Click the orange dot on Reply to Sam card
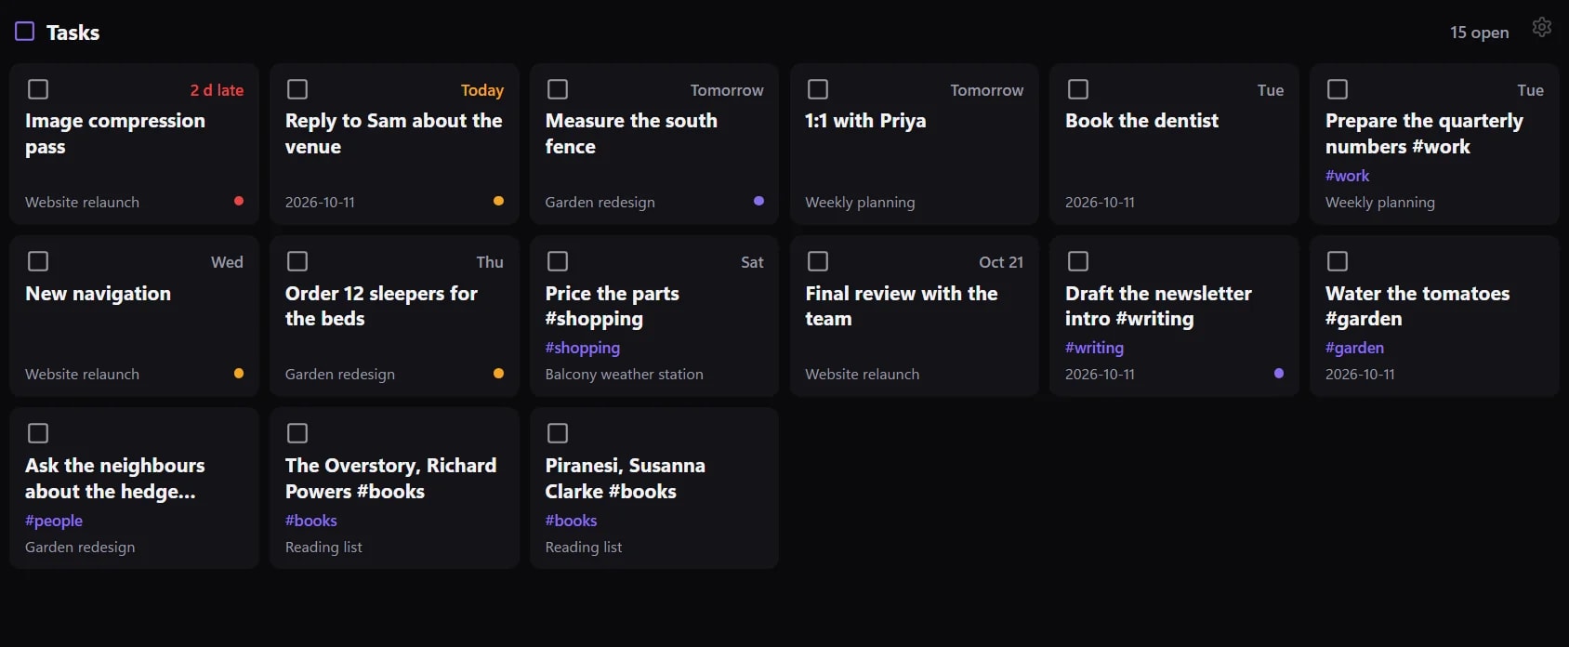This screenshot has width=1569, height=647. (x=498, y=201)
